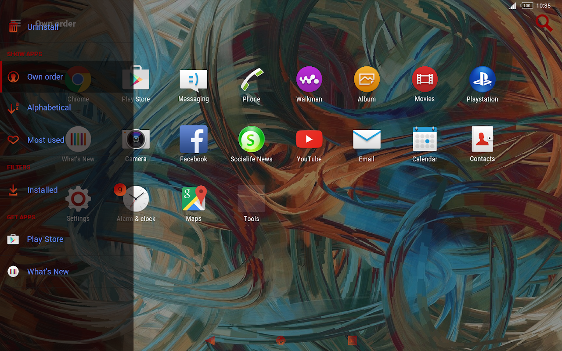Image resolution: width=562 pixels, height=351 pixels.
Task: Launch the Movies app
Action: 425,85
